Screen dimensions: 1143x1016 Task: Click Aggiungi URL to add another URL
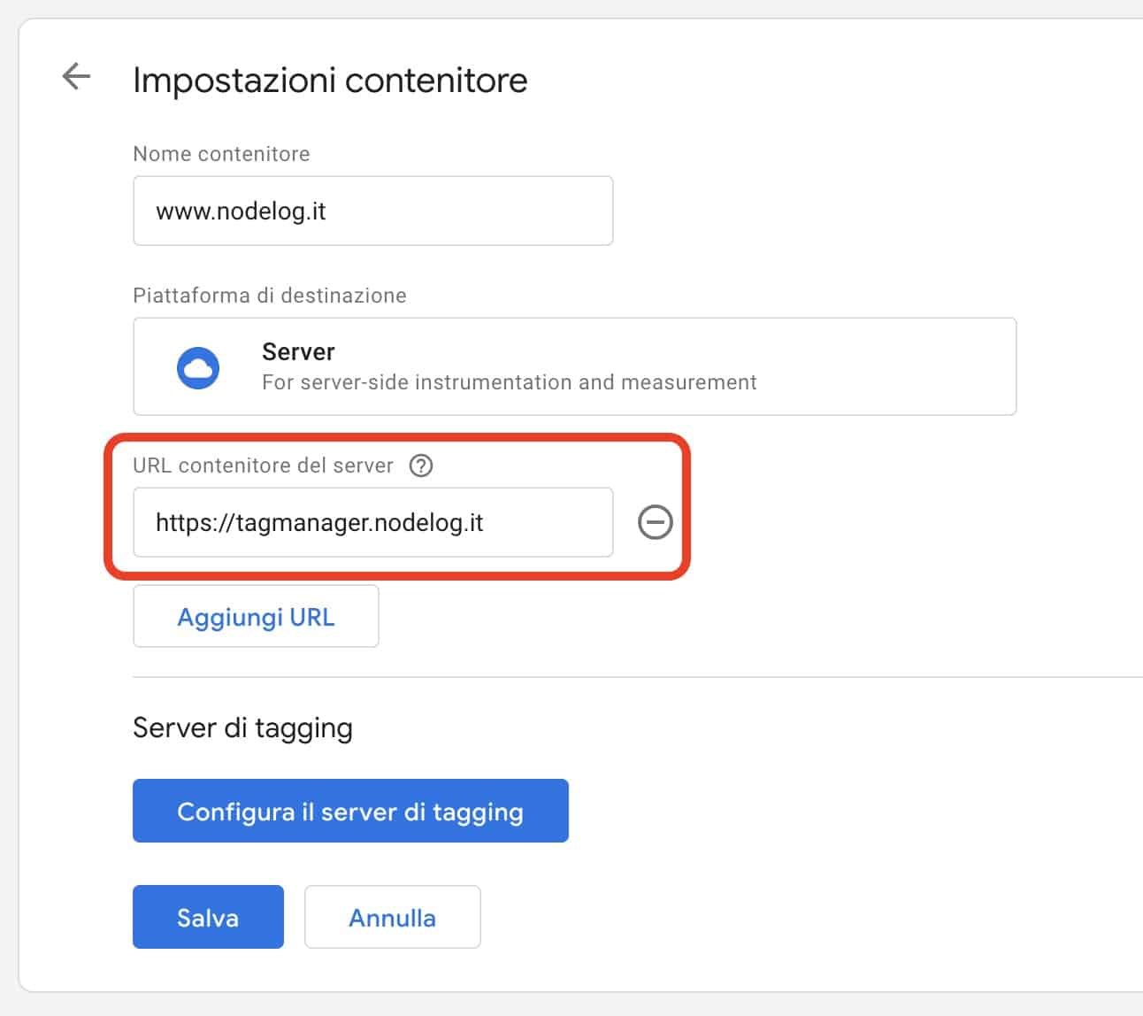255,616
